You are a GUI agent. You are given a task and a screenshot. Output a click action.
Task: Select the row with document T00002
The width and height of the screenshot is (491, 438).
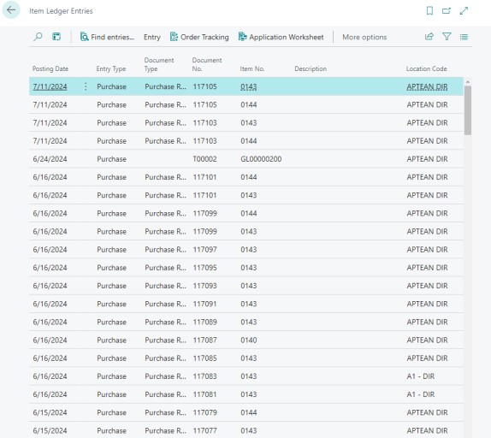[246, 159]
